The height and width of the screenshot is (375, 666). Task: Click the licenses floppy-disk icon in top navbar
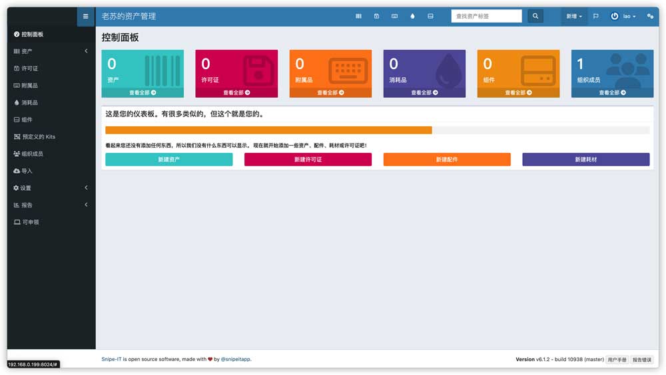[x=376, y=17]
